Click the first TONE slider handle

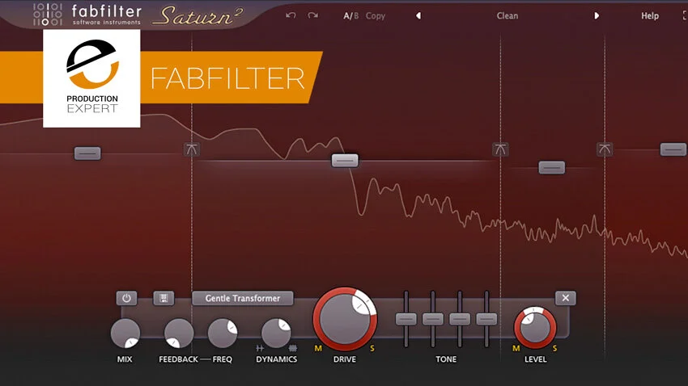click(406, 319)
